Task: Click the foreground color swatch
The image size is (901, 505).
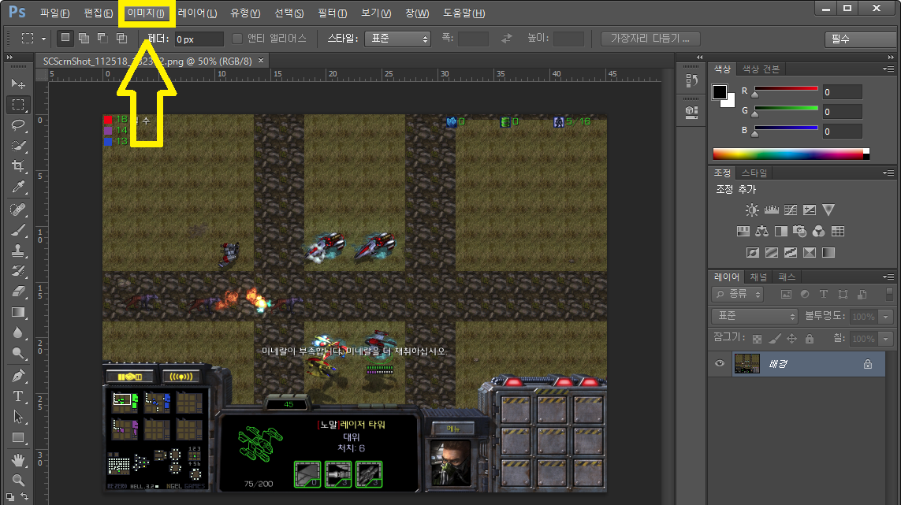Action: point(720,92)
